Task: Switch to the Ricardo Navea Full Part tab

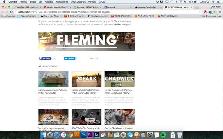Action: (58, 7)
